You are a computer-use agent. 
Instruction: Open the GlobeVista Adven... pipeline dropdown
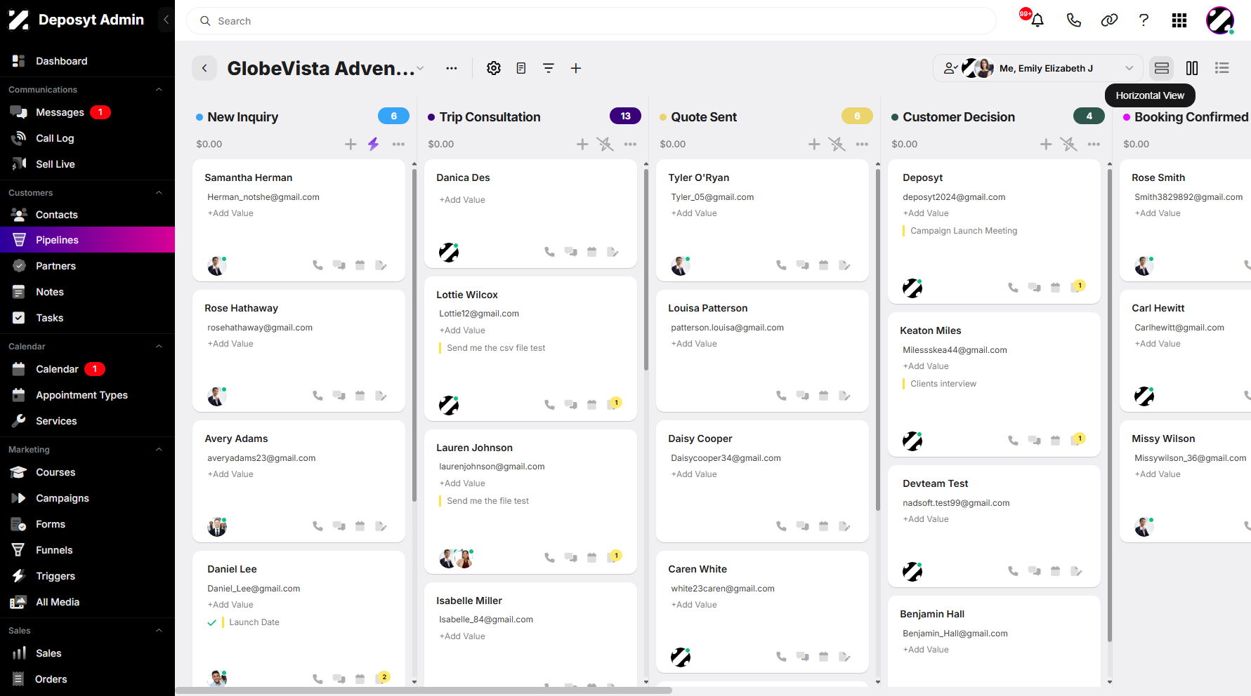coord(420,68)
